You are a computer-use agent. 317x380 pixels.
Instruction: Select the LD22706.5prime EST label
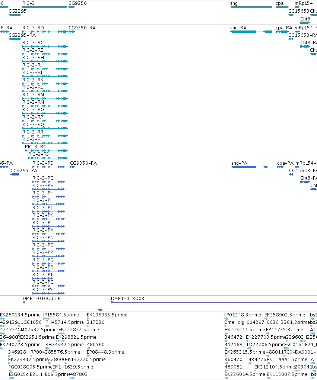click(266, 345)
